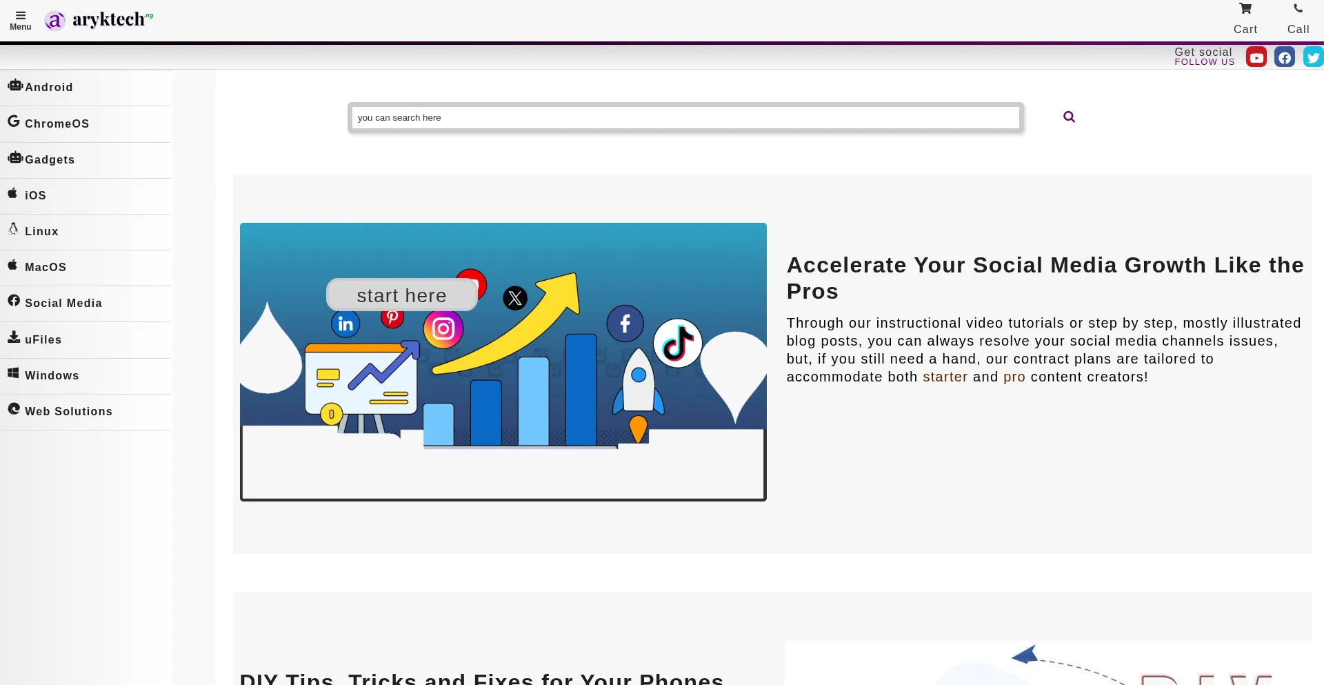The height and width of the screenshot is (685, 1324).
Task: Open the shopping Cart icon
Action: (x=1245, y=9)
